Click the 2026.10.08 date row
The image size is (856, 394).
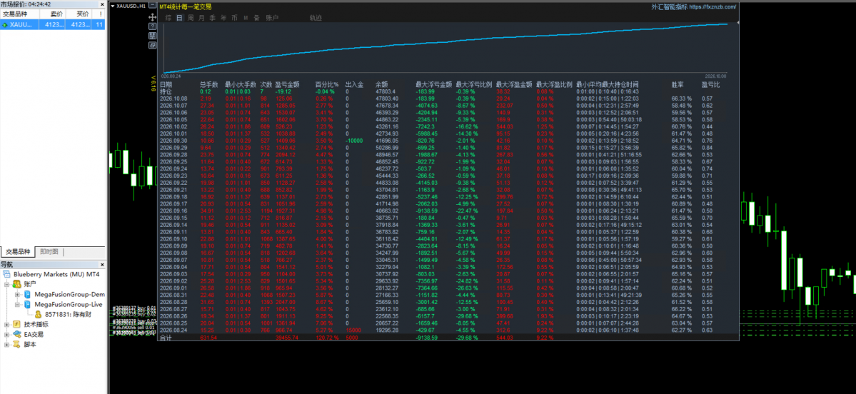(x=173, y=98)
